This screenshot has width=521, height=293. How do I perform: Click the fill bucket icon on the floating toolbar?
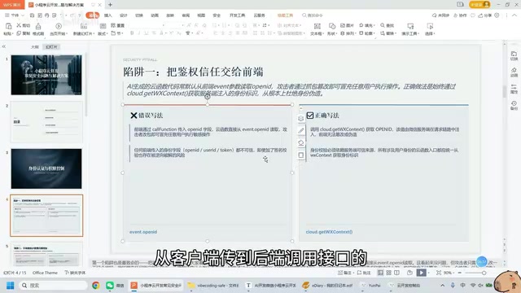[x=300, y=143]
